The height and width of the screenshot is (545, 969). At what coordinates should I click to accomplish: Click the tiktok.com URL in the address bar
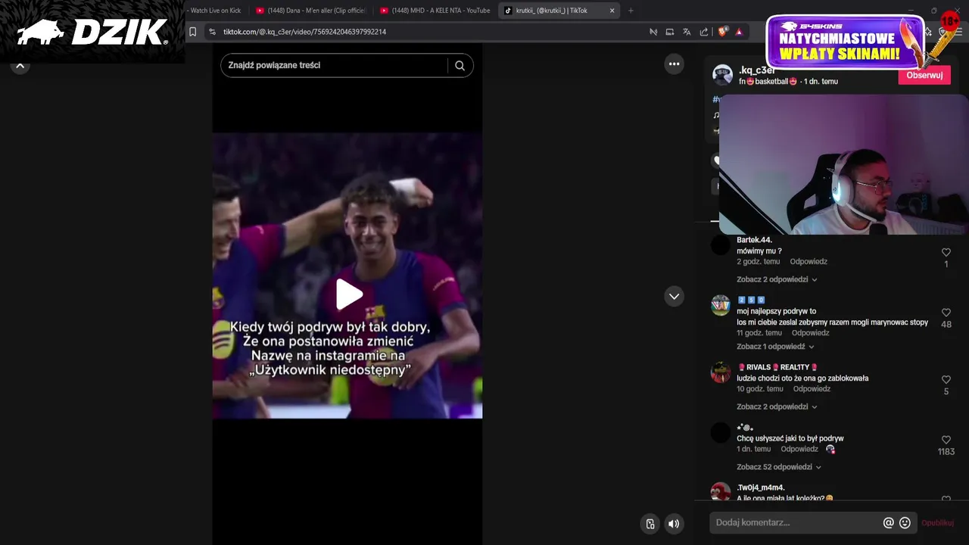click(304, 32)
